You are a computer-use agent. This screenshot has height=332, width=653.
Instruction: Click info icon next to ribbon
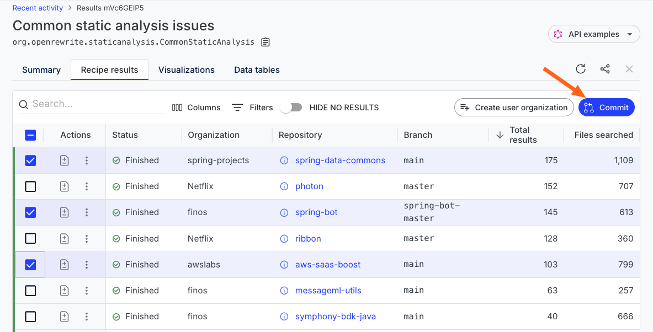coord(284,238)
